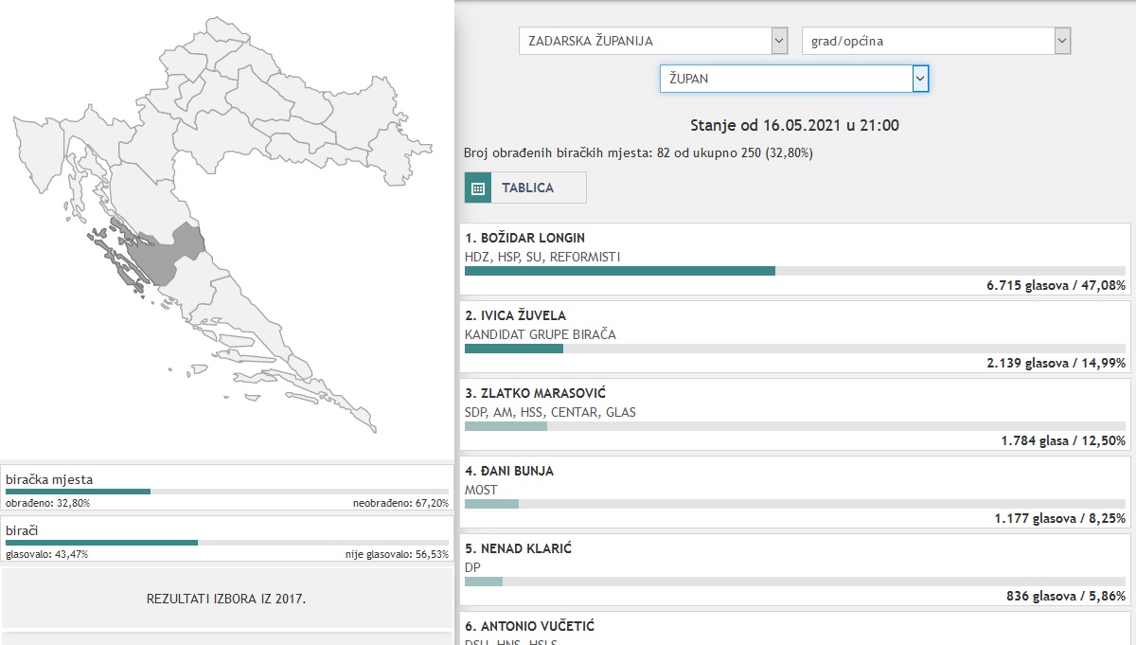This screenshot has height=645, width=1136.
Task: Click 'KANDIDAT GRUPE BIRAČA' text
Action: (x=541, y=334)
